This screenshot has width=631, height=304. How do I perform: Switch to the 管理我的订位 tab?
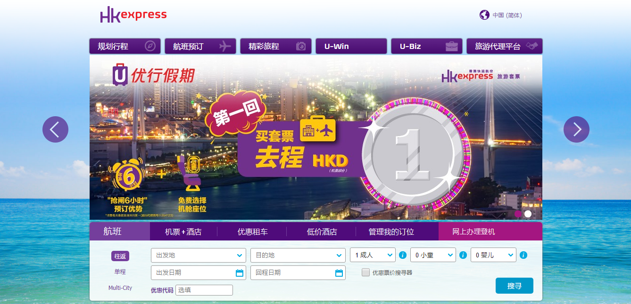[391, 232]
